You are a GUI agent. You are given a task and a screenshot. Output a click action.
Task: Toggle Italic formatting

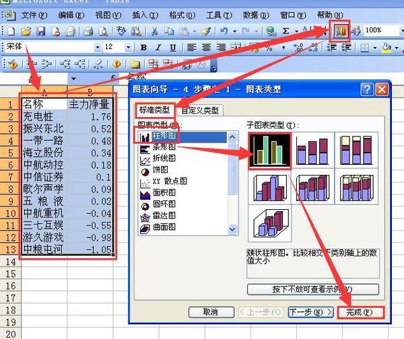click(x=158, y=48)
